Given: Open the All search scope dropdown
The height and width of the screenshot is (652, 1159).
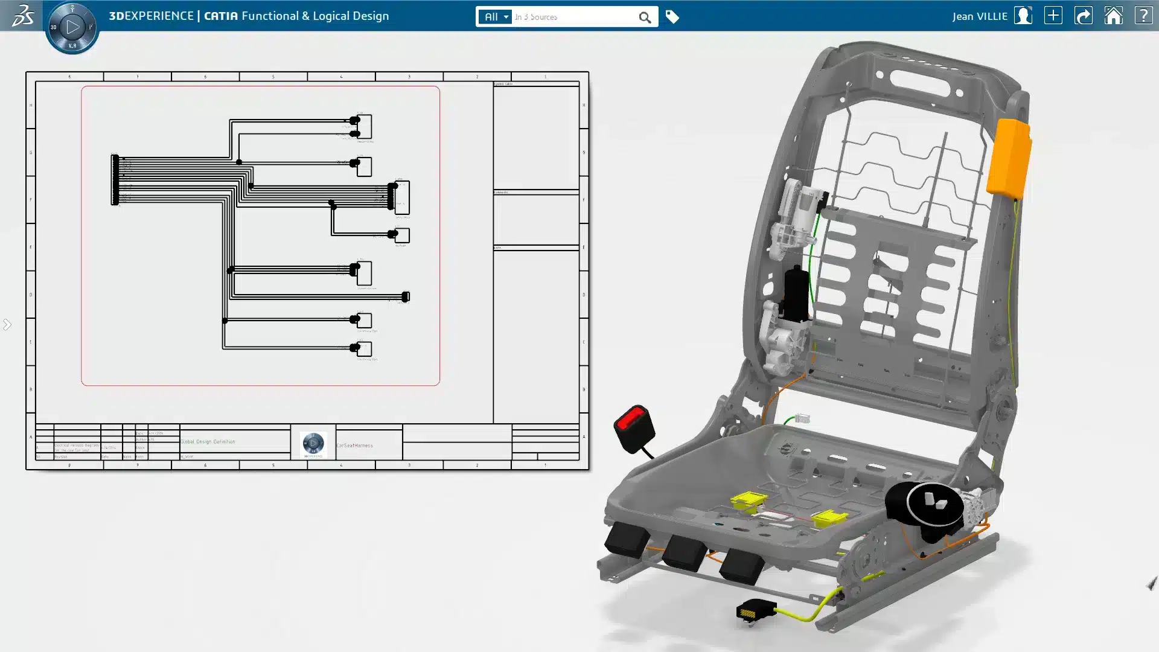Looking at the screenshot, I should tap(494, 17).
